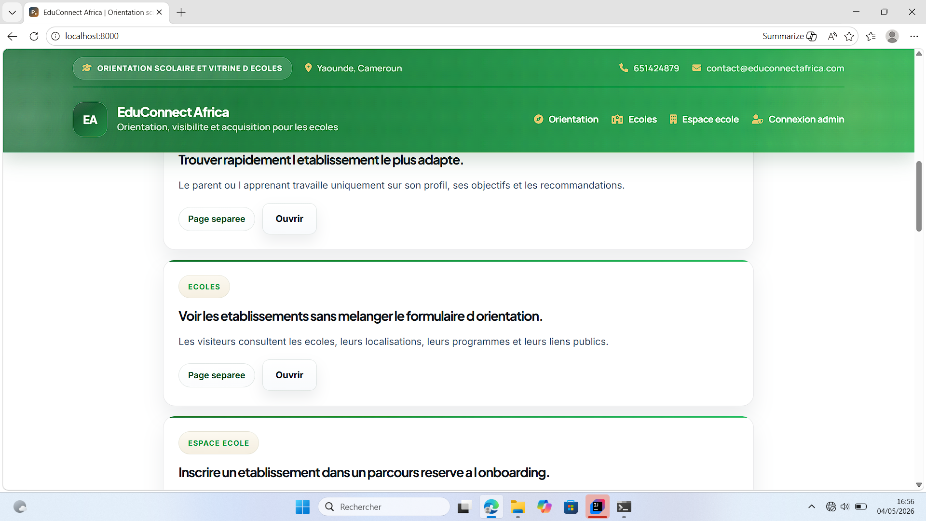926x521 pixels.
Task: Add page to favorites star icon
Action: [x=849, y=36]
